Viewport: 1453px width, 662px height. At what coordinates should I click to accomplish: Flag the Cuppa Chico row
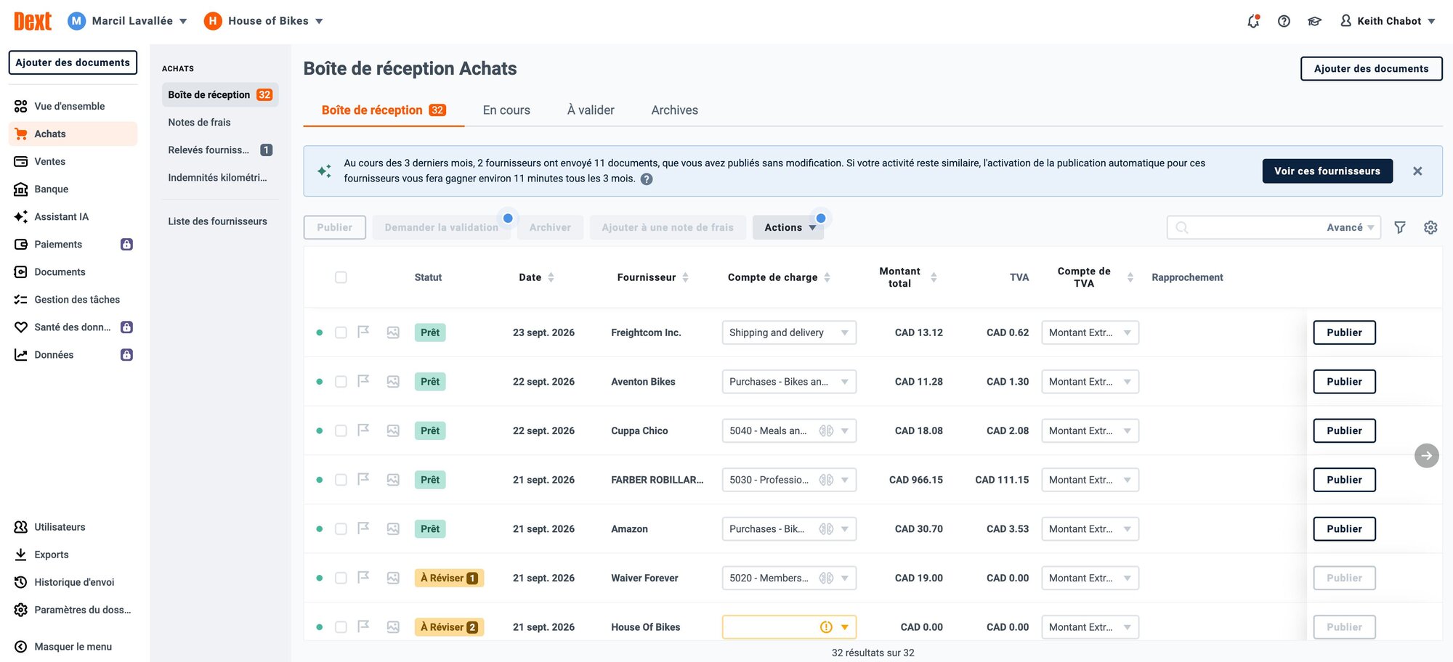click(364, 430)
